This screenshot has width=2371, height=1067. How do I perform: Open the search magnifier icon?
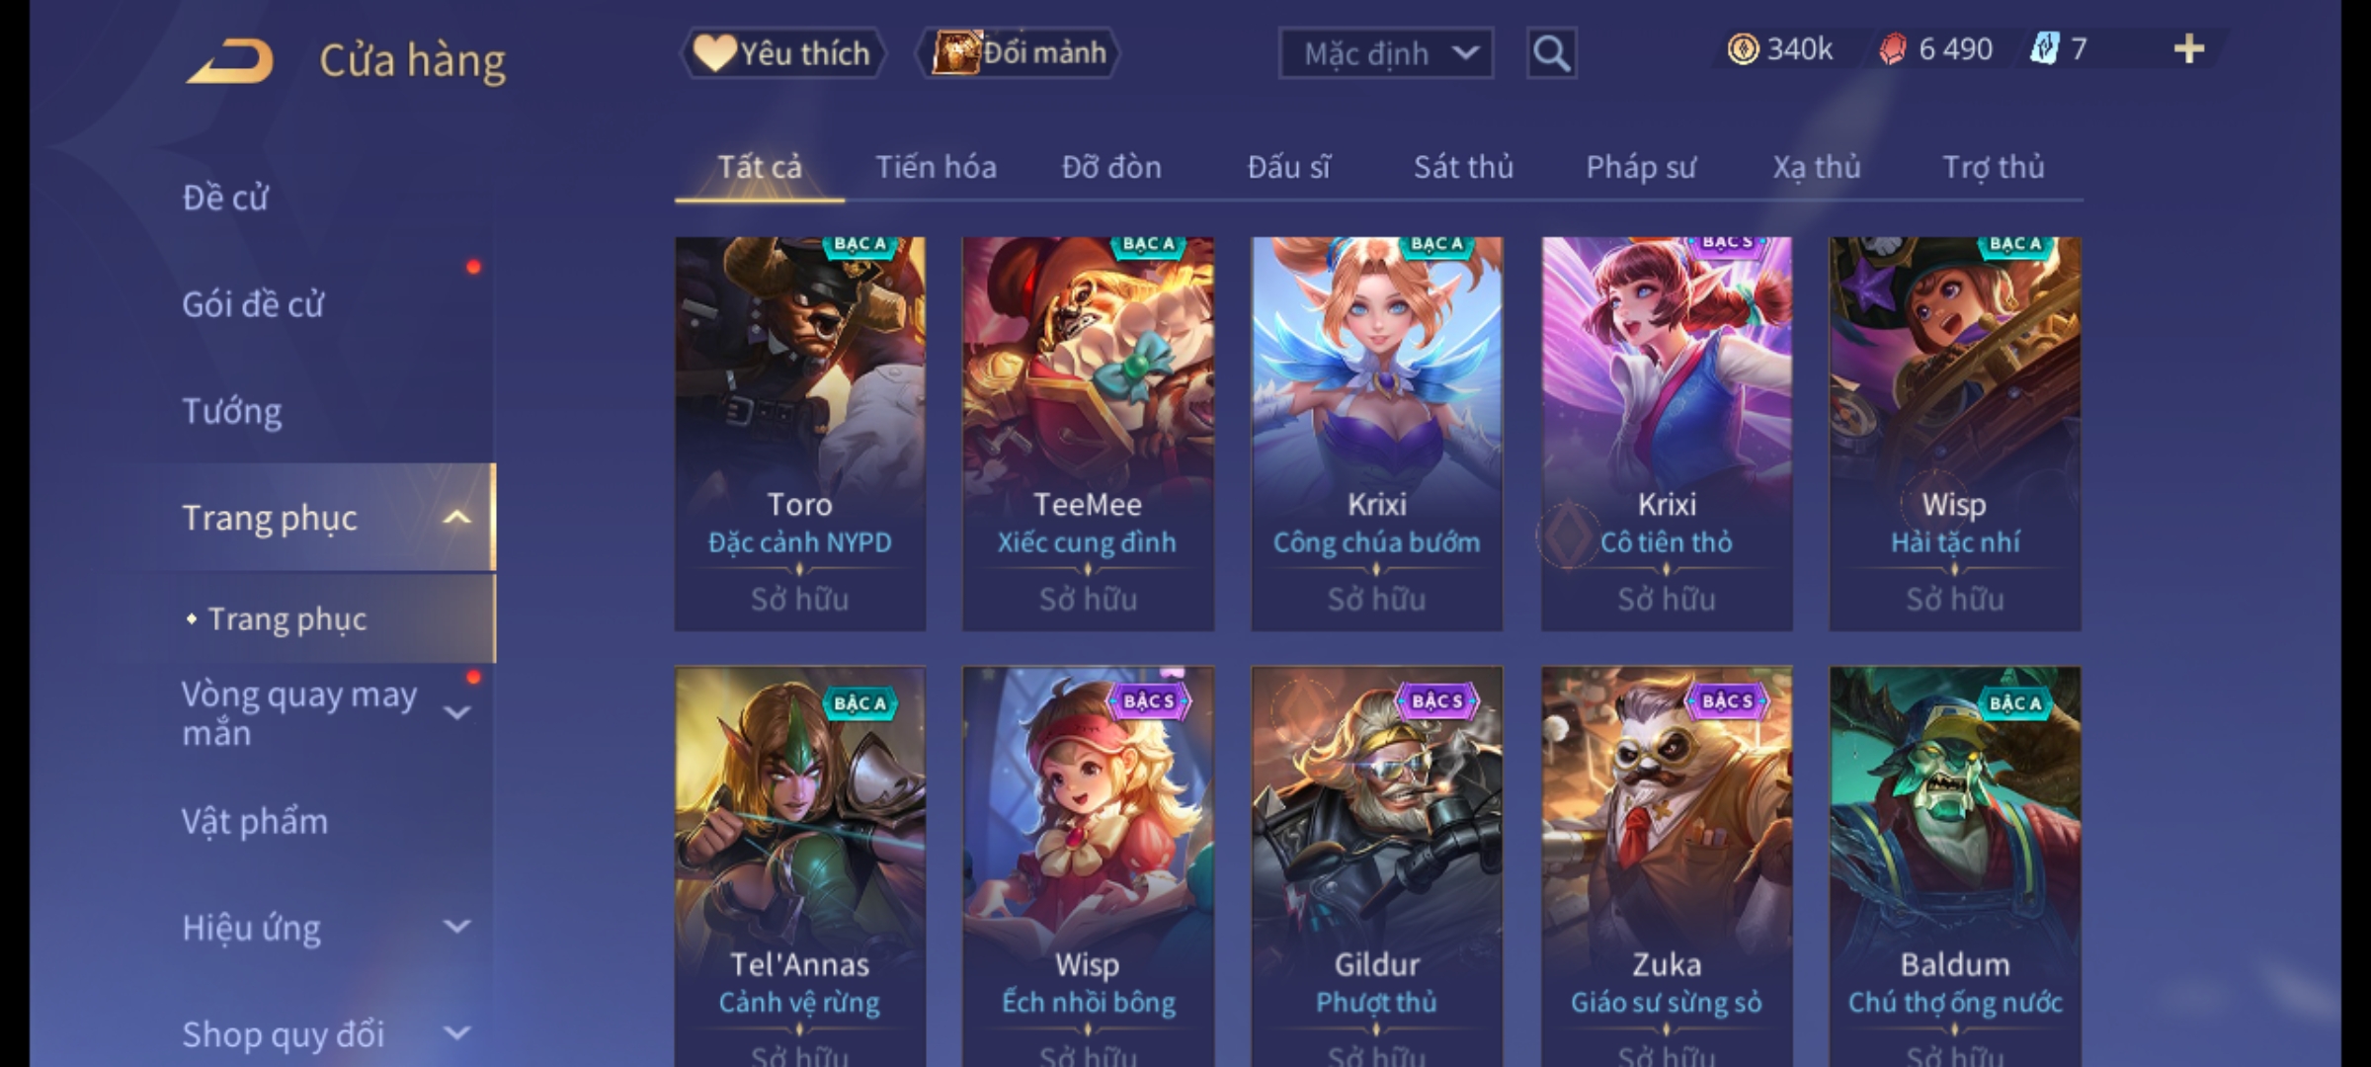(1551, 53)
